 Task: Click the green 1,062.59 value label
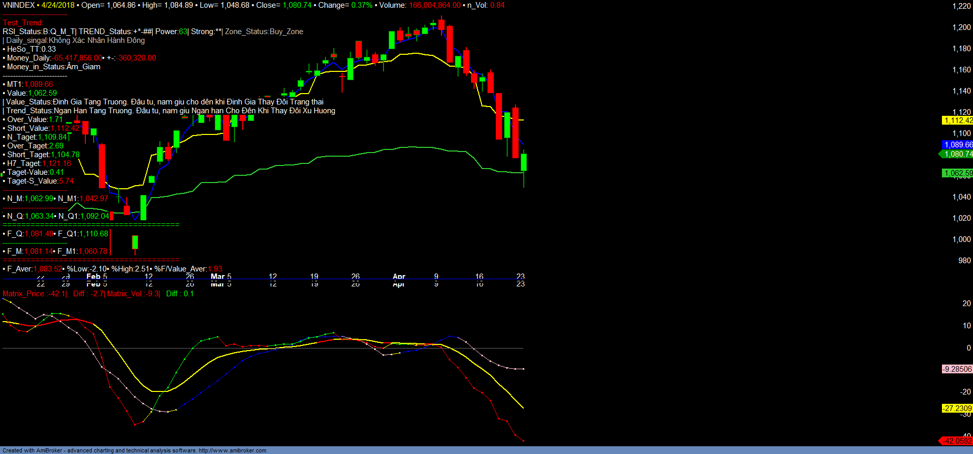click(x=957, y=173)
